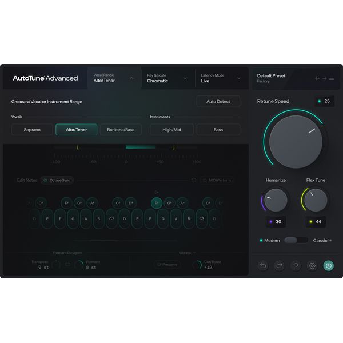Expand the Vibrato section chevron
343x343 pixels.
(194, 253)
